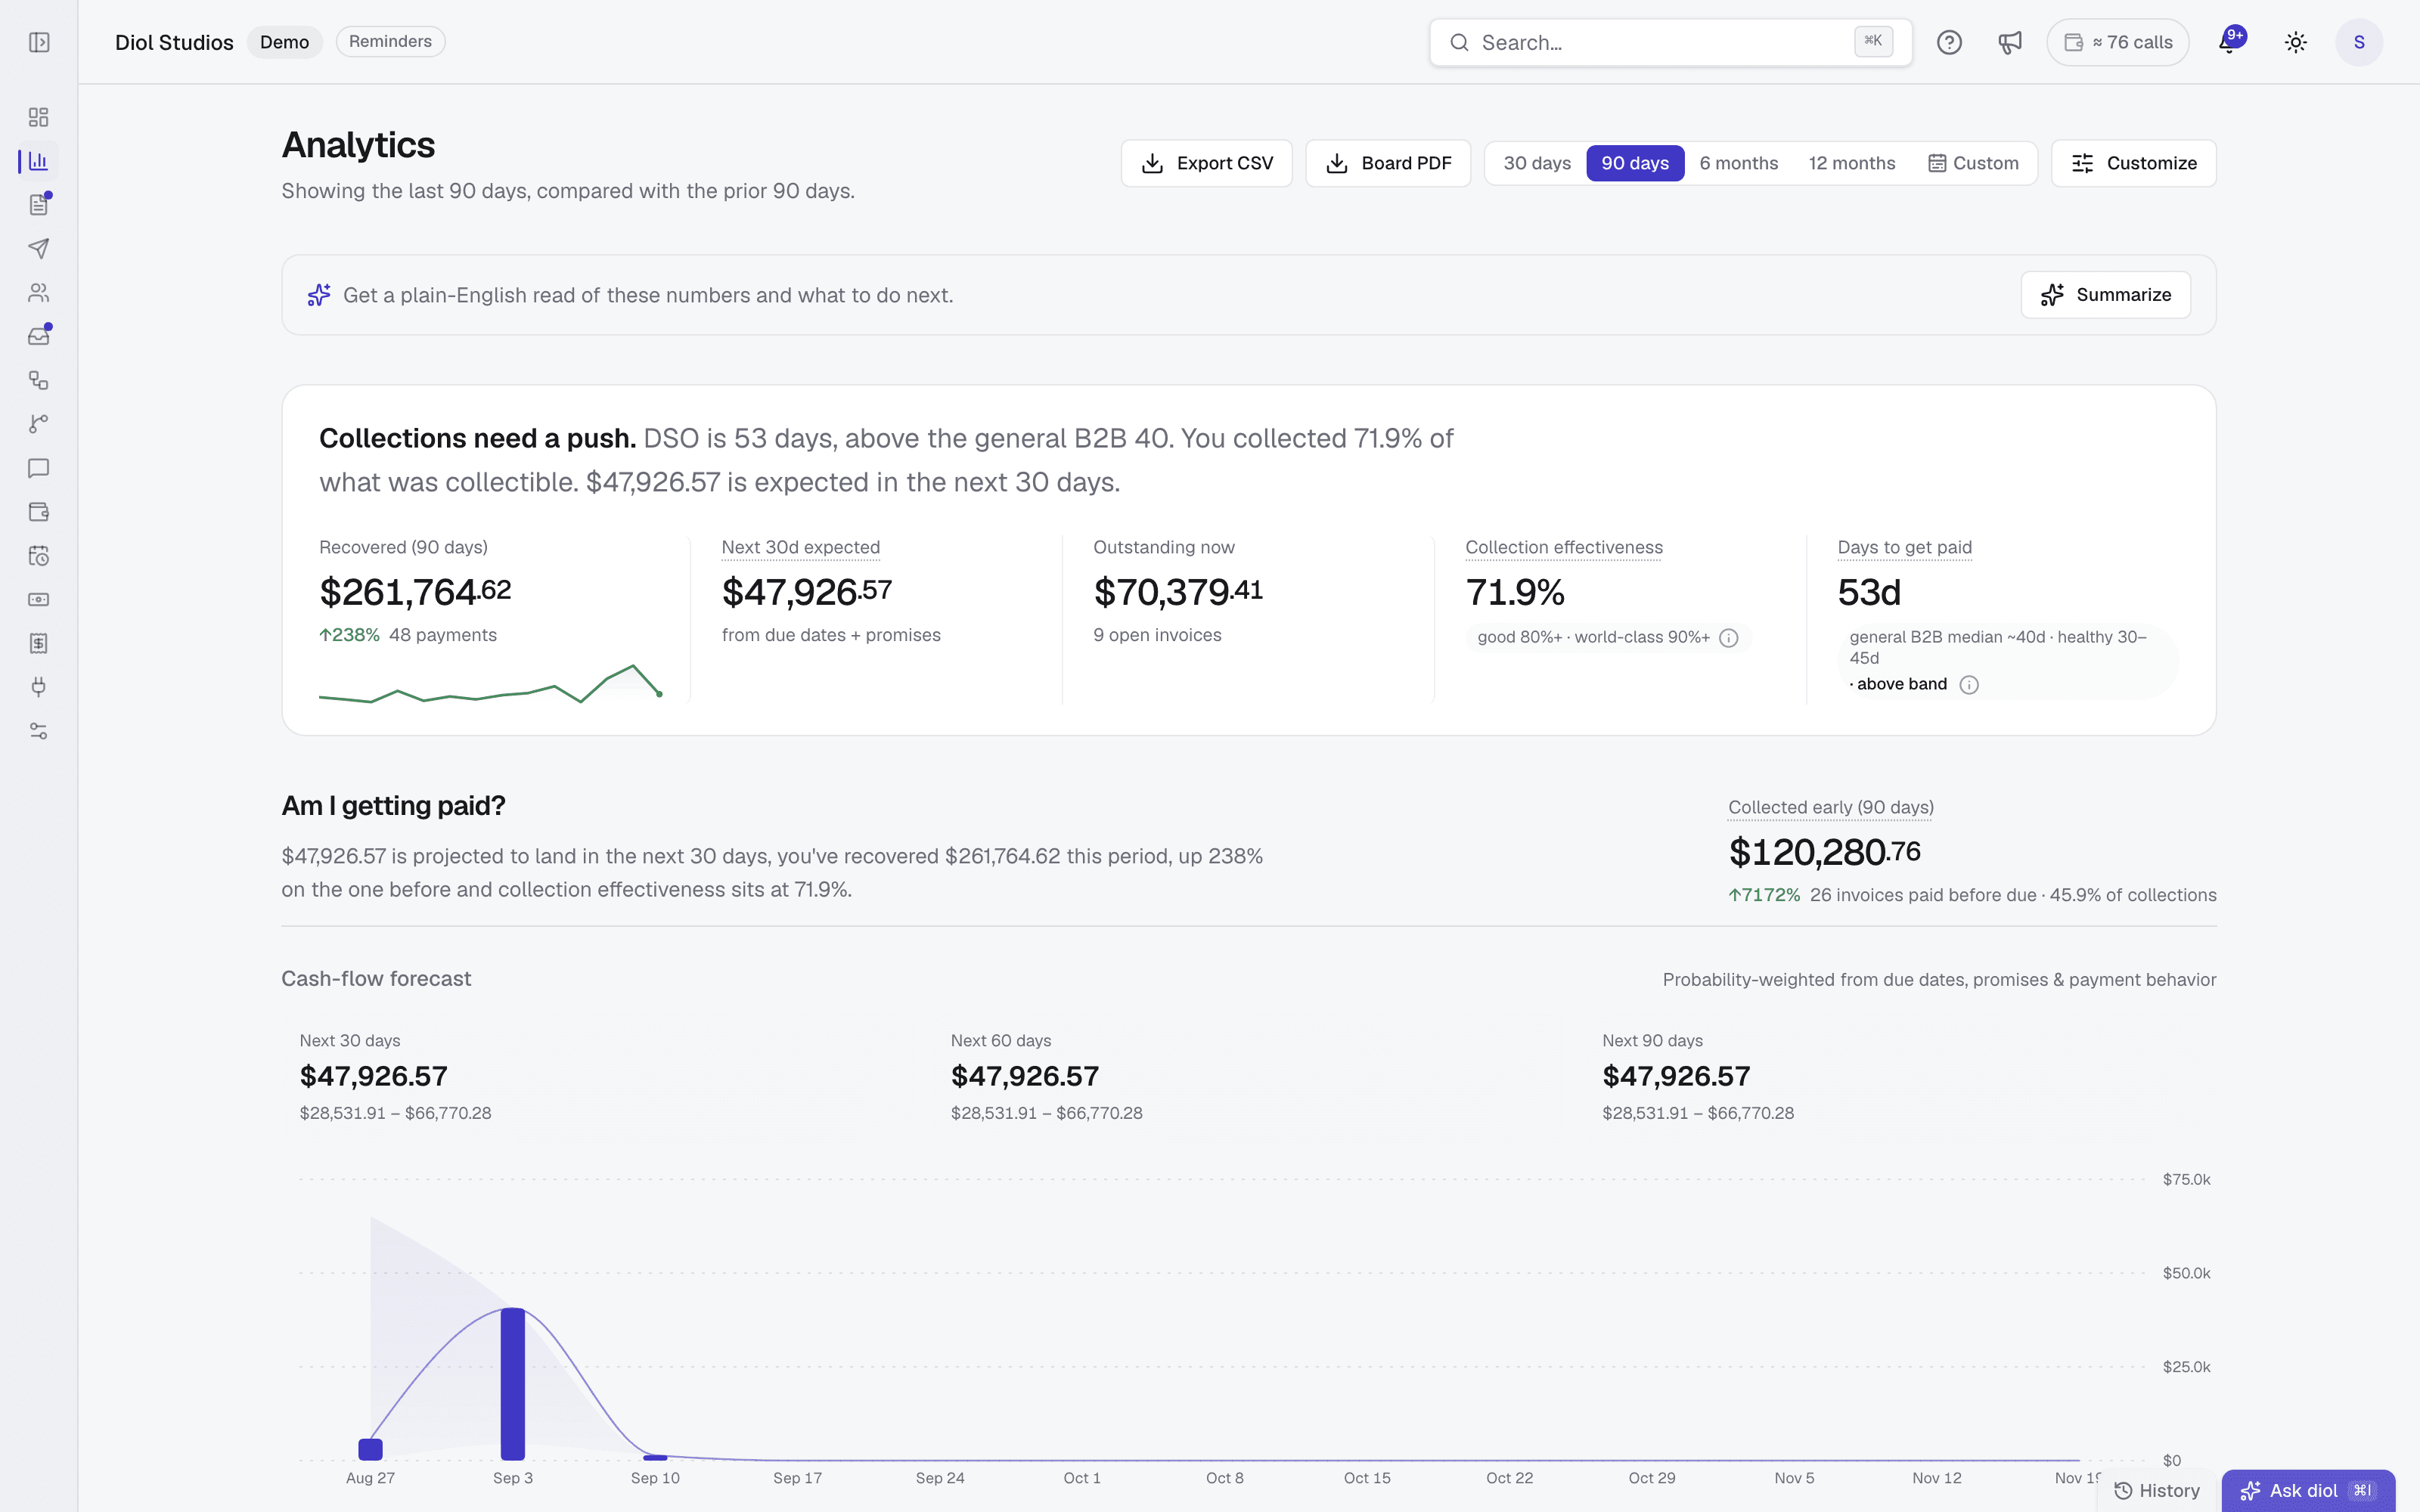This screenshot has width=2420, height=1512.
Task: Open the dashboard grid icon in sidebar
Action: [x=39, y=117]
